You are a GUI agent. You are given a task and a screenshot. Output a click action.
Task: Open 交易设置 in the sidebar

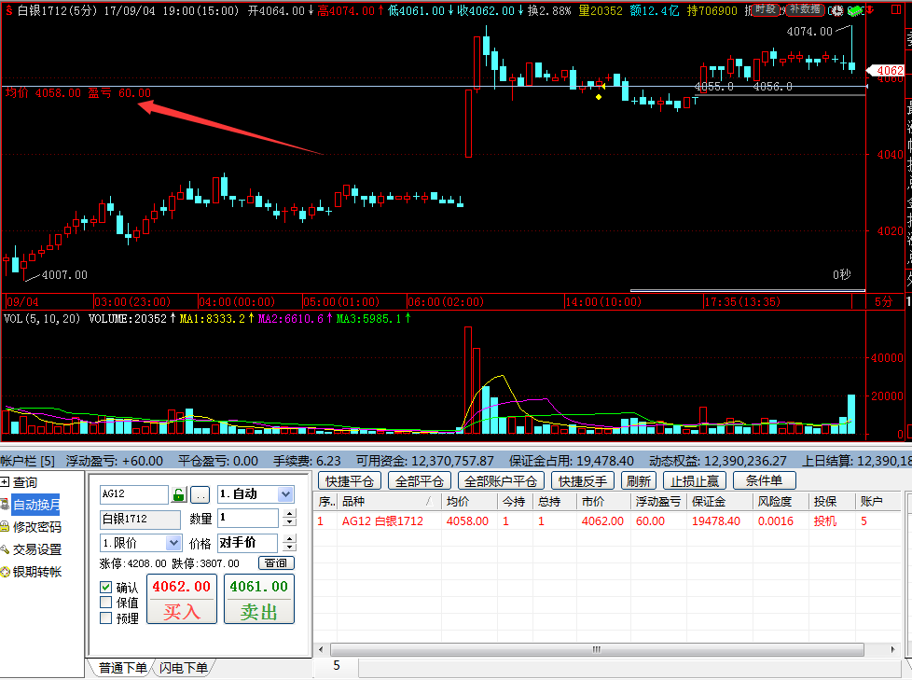37,549
